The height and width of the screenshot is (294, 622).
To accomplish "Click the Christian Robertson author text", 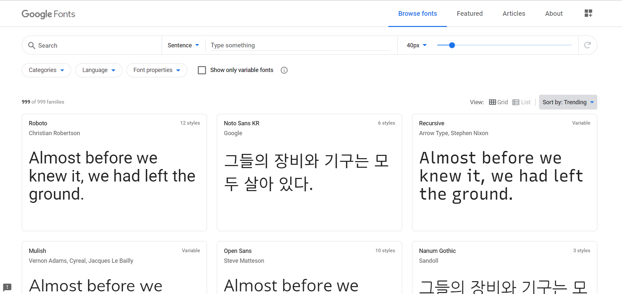I will point(54,133).
